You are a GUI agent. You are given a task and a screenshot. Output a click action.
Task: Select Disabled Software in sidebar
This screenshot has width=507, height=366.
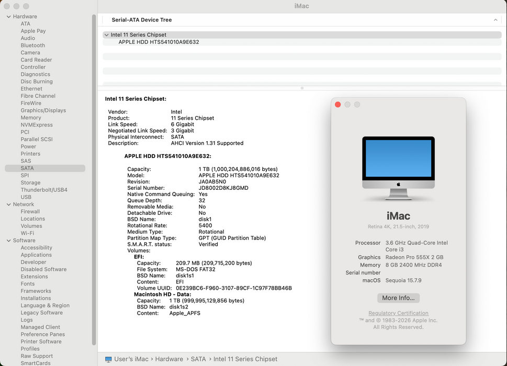point(43,269)
